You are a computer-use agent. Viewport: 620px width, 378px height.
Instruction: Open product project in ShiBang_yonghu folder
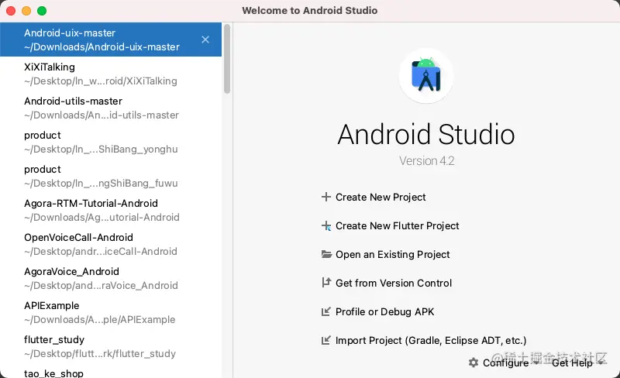pos(111,142)
